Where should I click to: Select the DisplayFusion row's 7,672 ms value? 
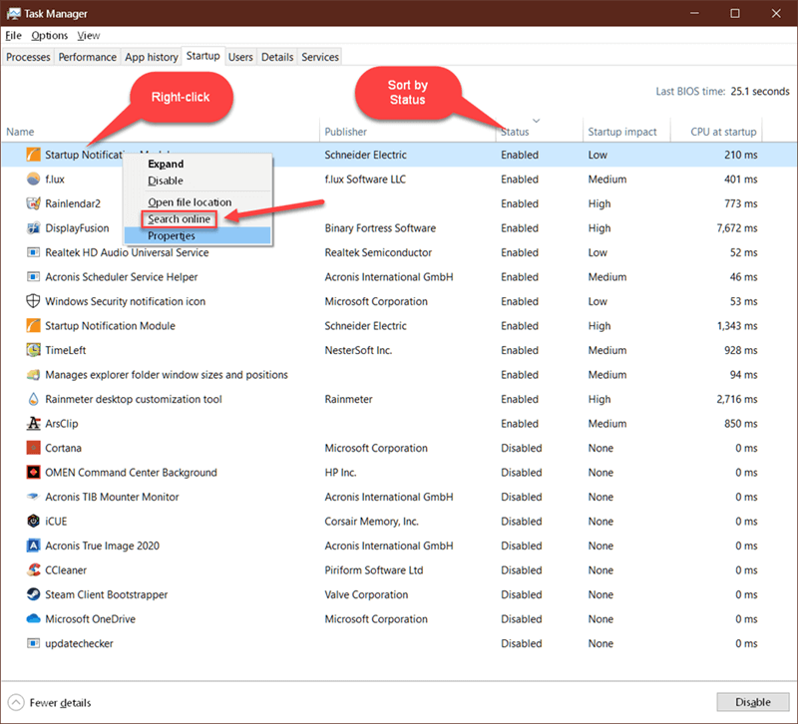(x=737, y=228)
